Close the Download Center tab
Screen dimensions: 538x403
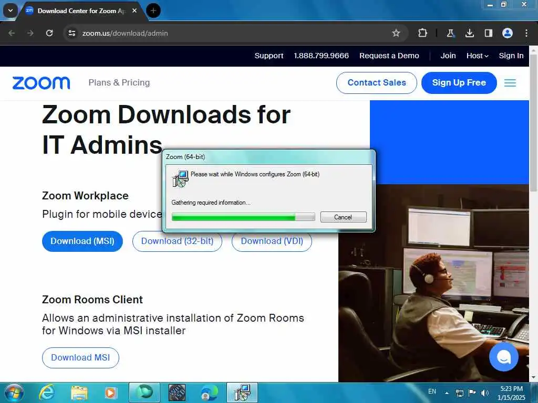coord(134,10)
